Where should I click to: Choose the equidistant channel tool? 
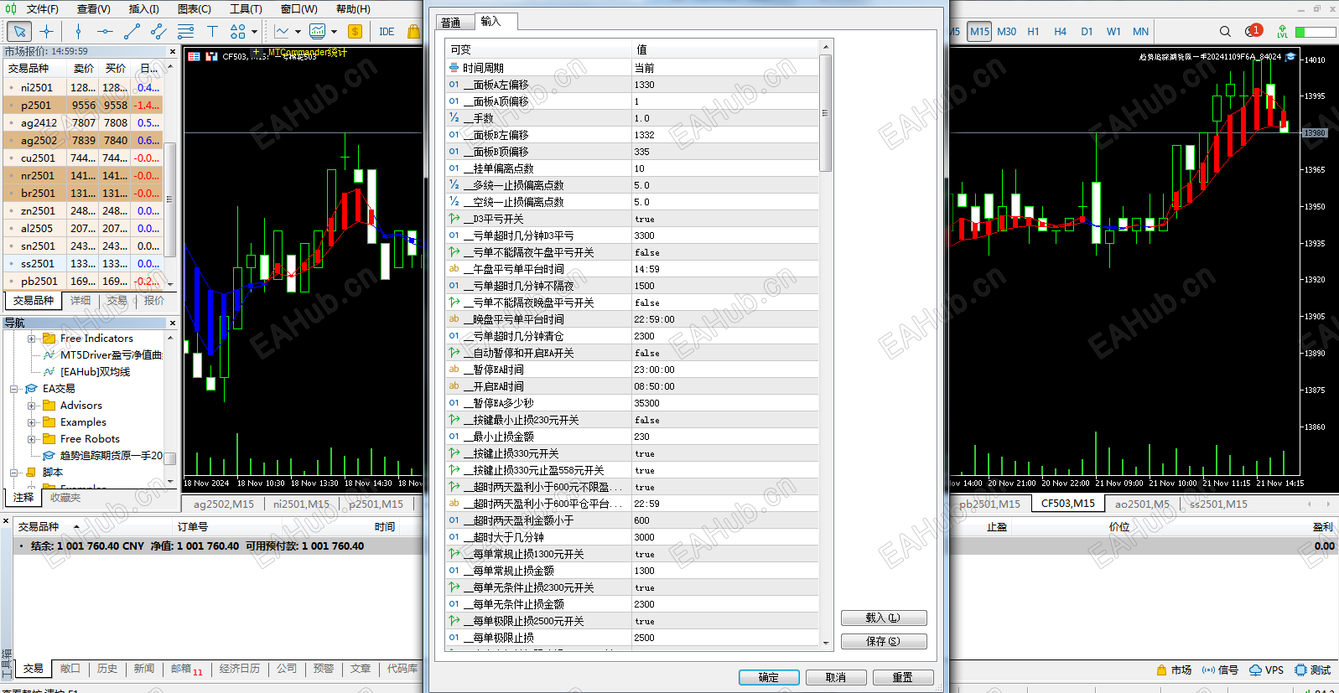[158, 32]
